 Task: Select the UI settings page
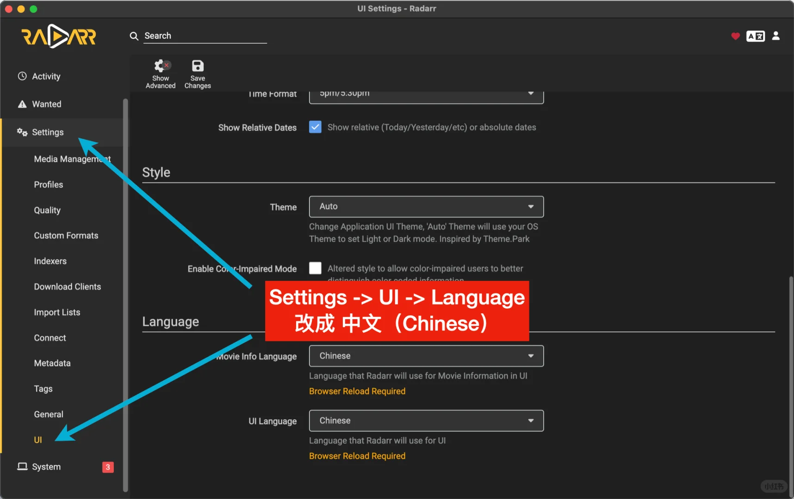pyautogui.click(x=38, y=440)
